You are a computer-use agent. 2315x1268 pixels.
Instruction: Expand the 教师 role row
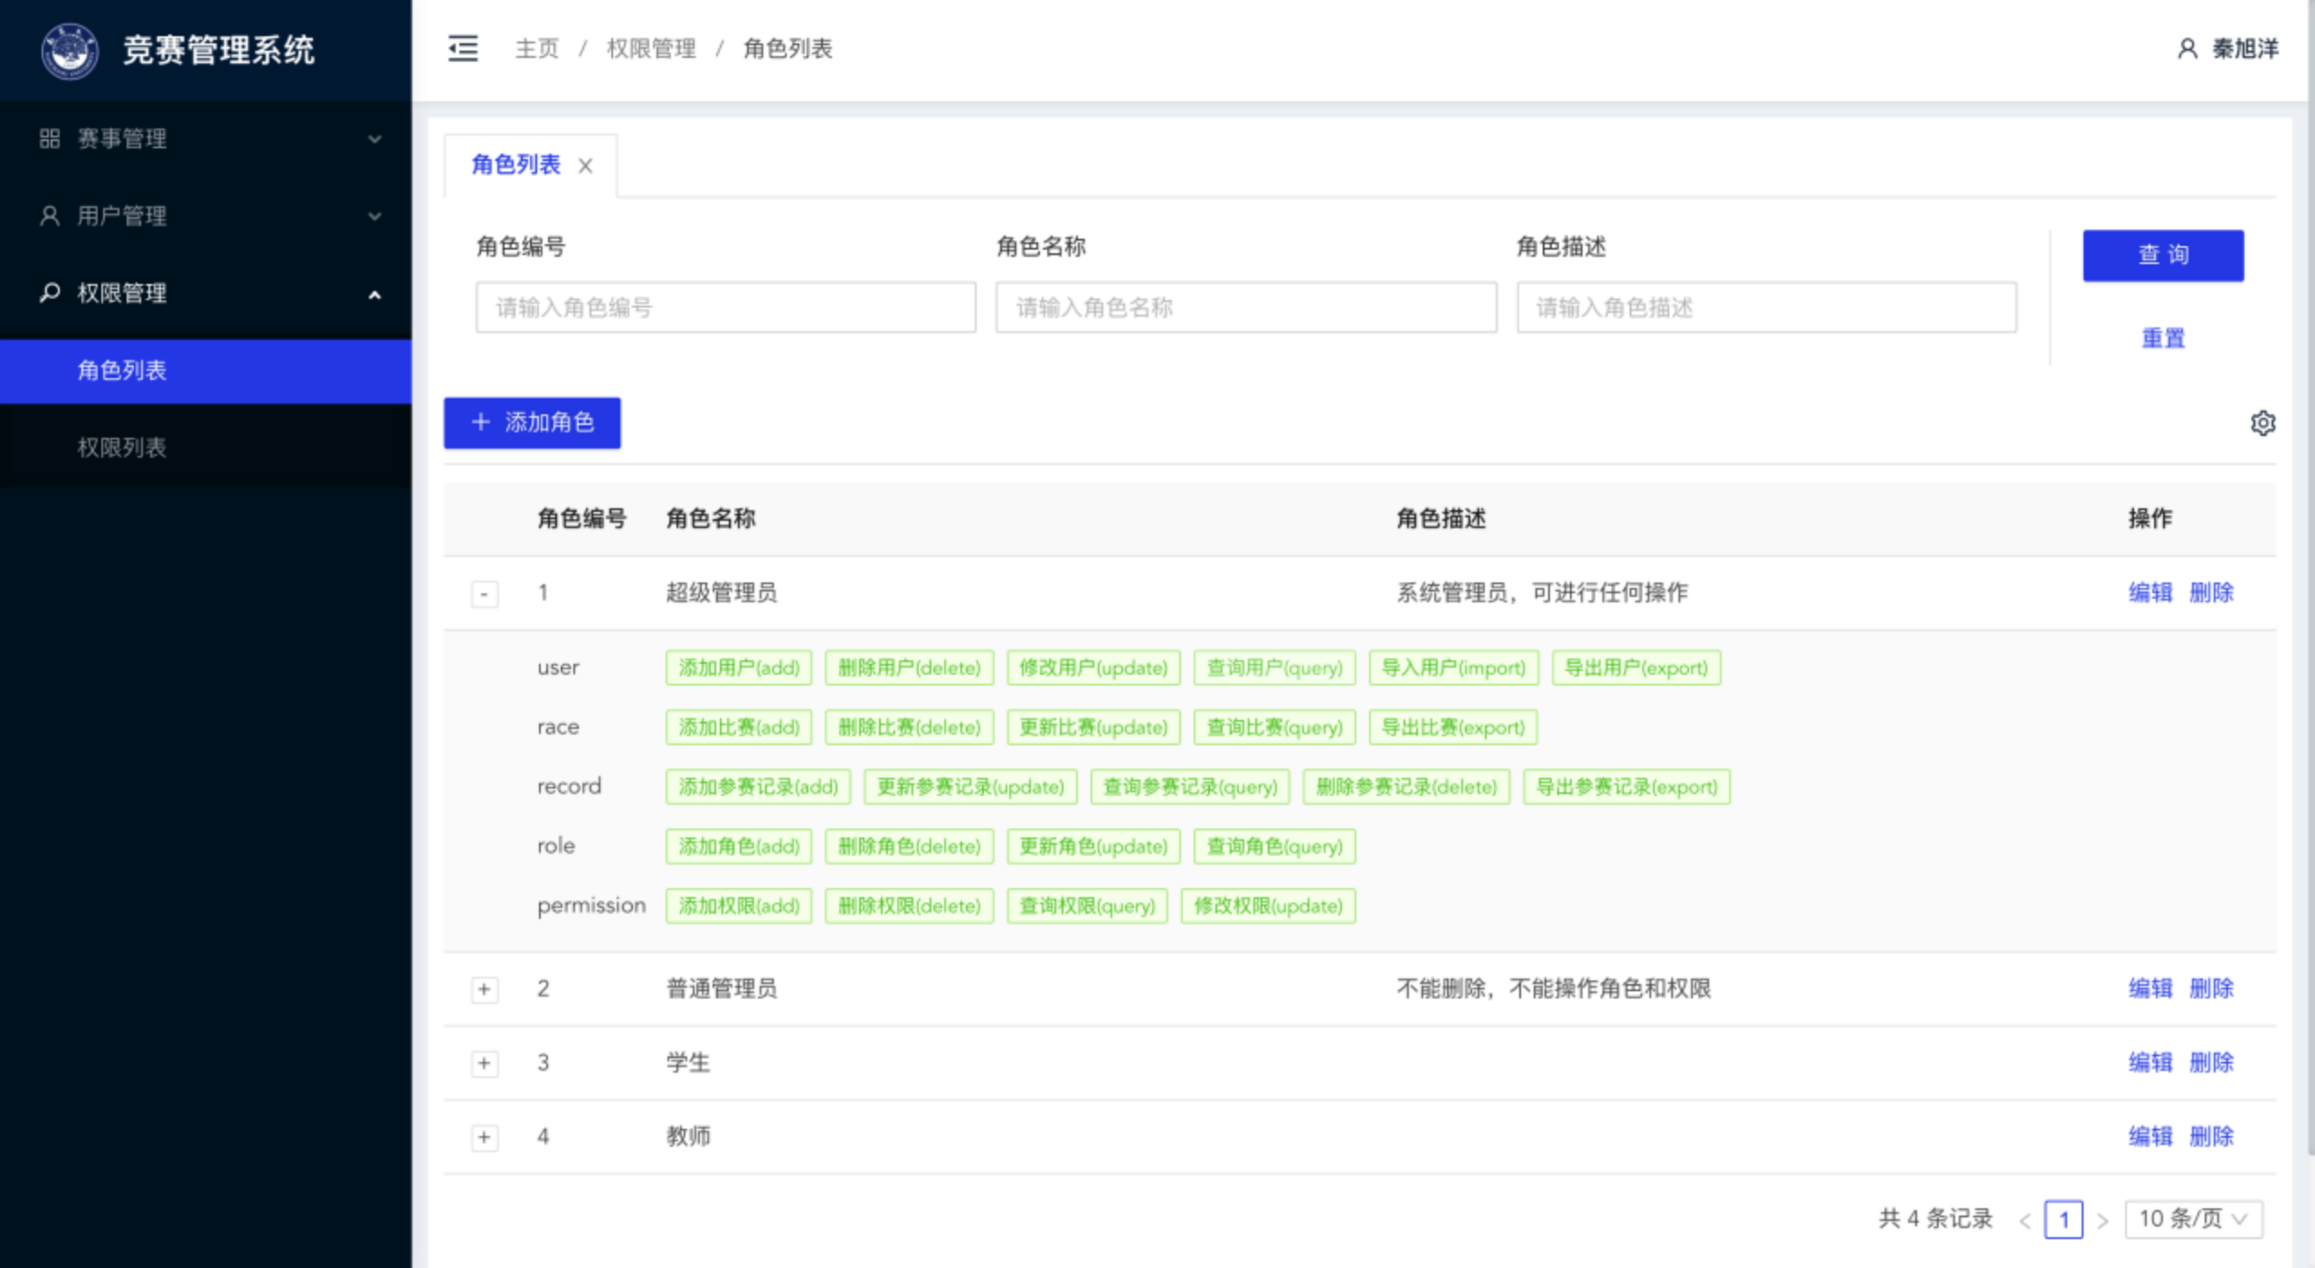pyautogui.click(x=485, y=1137)
